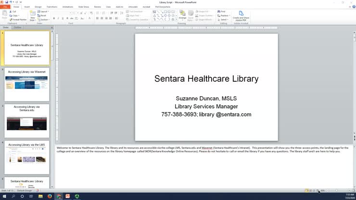Click Create and Share Adobe PDF
Screen dimensions: 356x200
pos(241,16)
